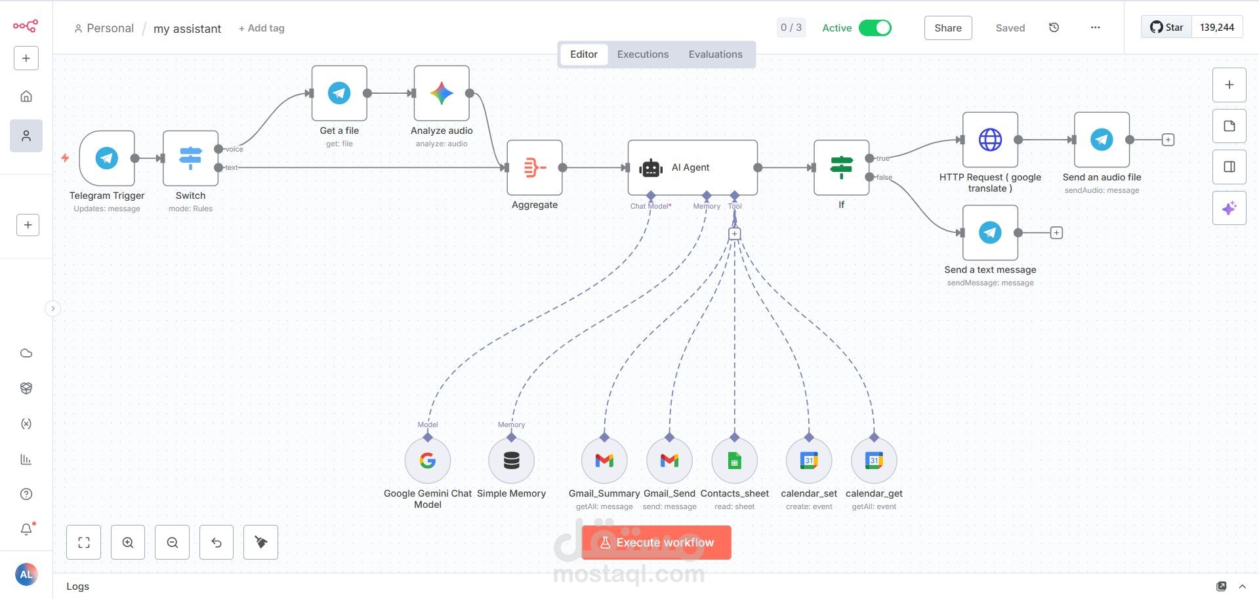Open the AL user avatar

click(x=26, y=575)
